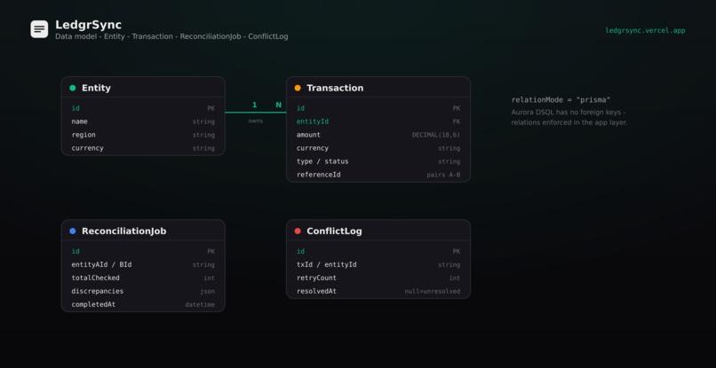
Task: Click the PK label in Transaction table
Action: [x=457, y=108]
